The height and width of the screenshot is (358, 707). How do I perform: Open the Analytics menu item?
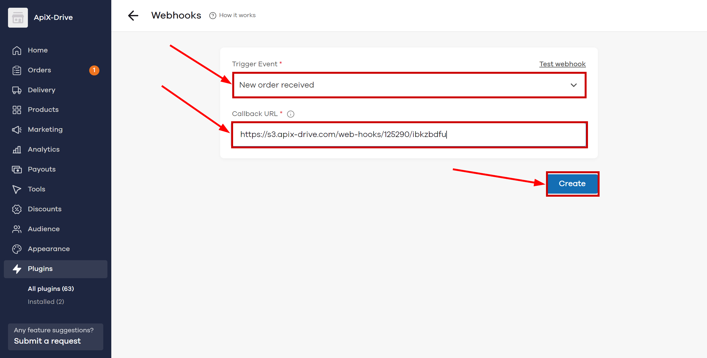(56, 149)
